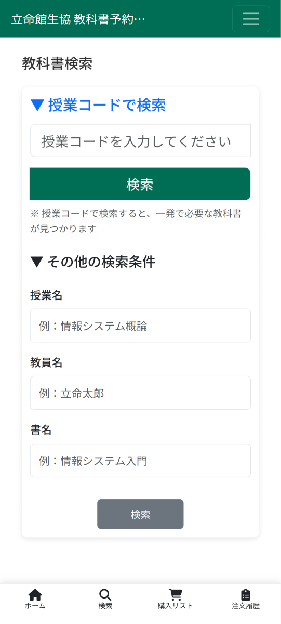Select the 購入リスト tab label
The image size is (281, 624).
pyautogui.click(x=176, y=606)
